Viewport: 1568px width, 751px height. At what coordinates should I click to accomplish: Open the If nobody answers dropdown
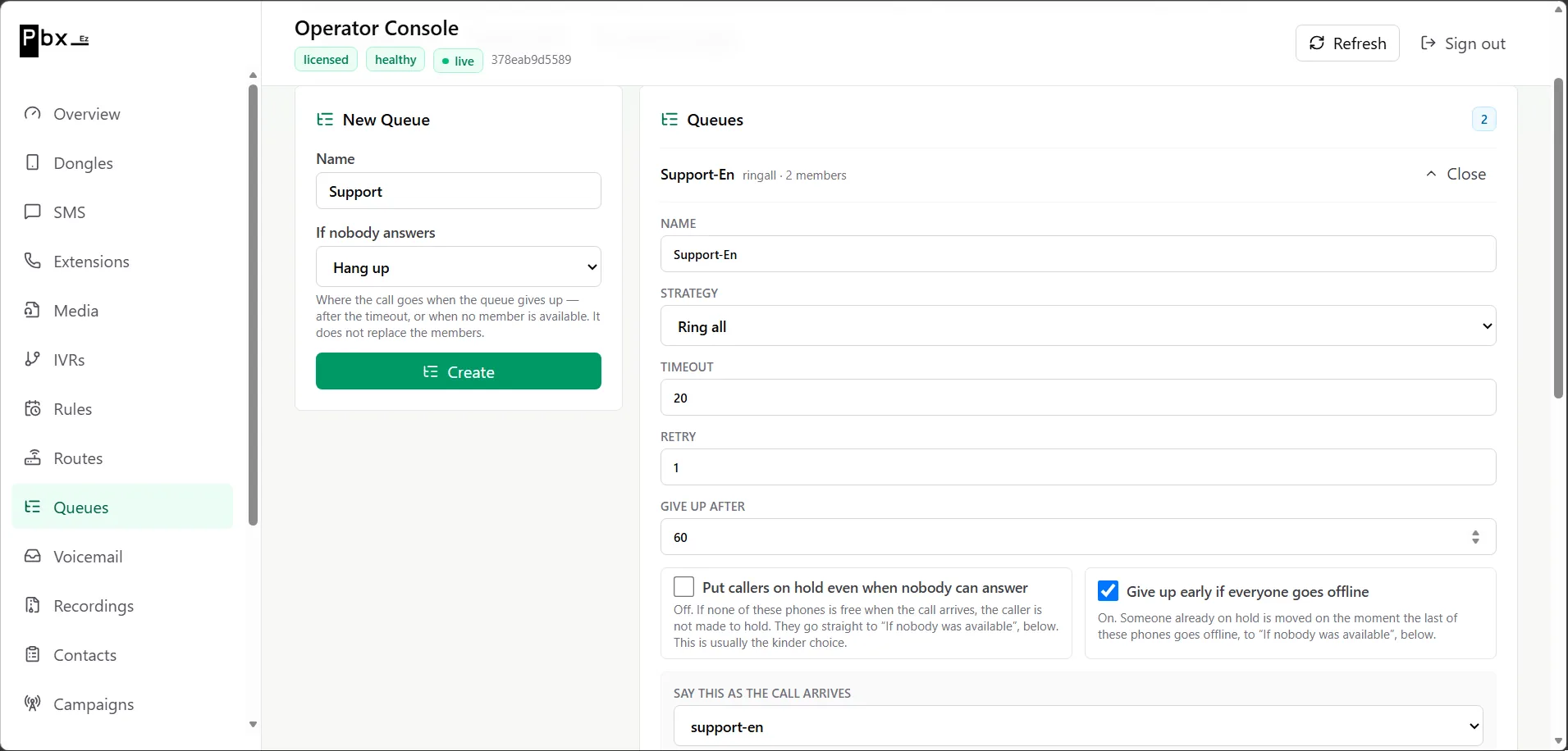pyautogui.click(x=459, y=267)
